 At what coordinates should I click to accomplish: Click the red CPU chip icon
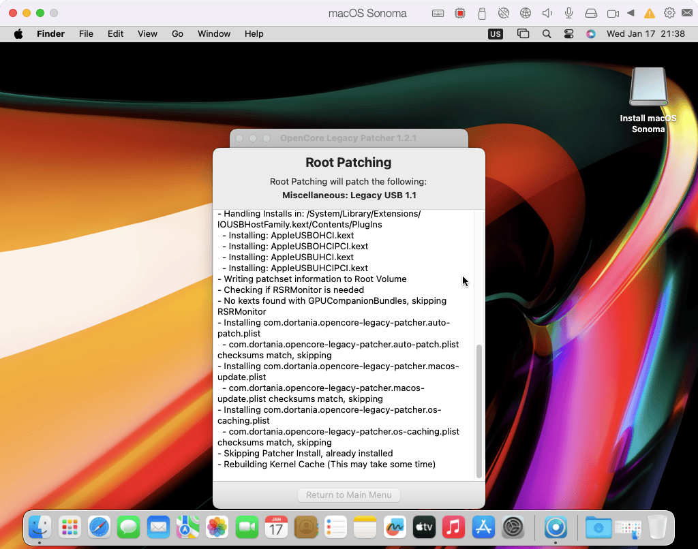click(x=460, y=13)
